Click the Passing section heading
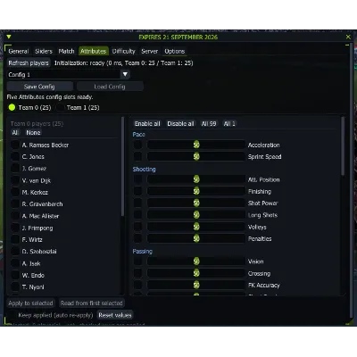The height and width of the screenshot is (357, 357). pos(142,252)
